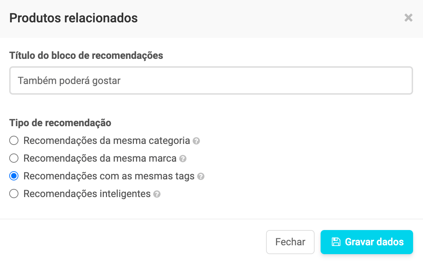Image resolution: width=423 pixels, height=263 pixels.
Task: Open the tooltip icon beside Recomendações da mesma marca
Action: click(x=183, y=158)
